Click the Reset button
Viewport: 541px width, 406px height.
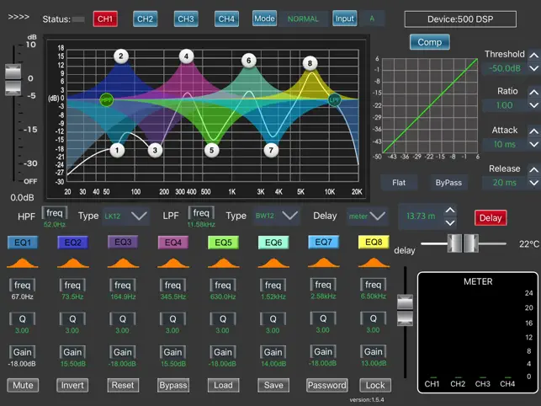[123, 385]
